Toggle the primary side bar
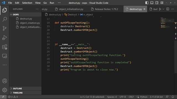This screenshot has width=177, height=99. (147, 3)
